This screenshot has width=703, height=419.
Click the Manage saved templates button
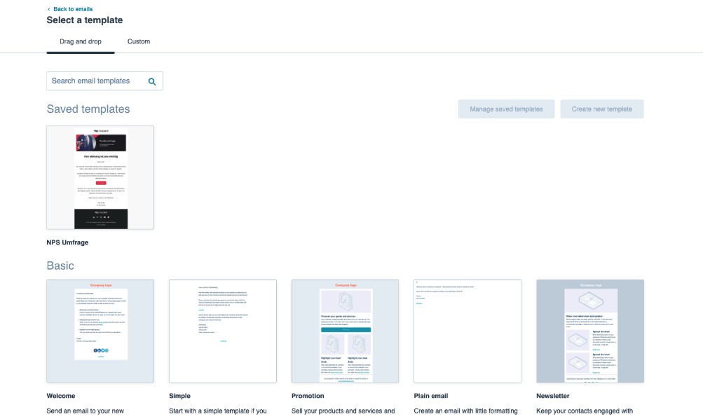click(506, 109)
